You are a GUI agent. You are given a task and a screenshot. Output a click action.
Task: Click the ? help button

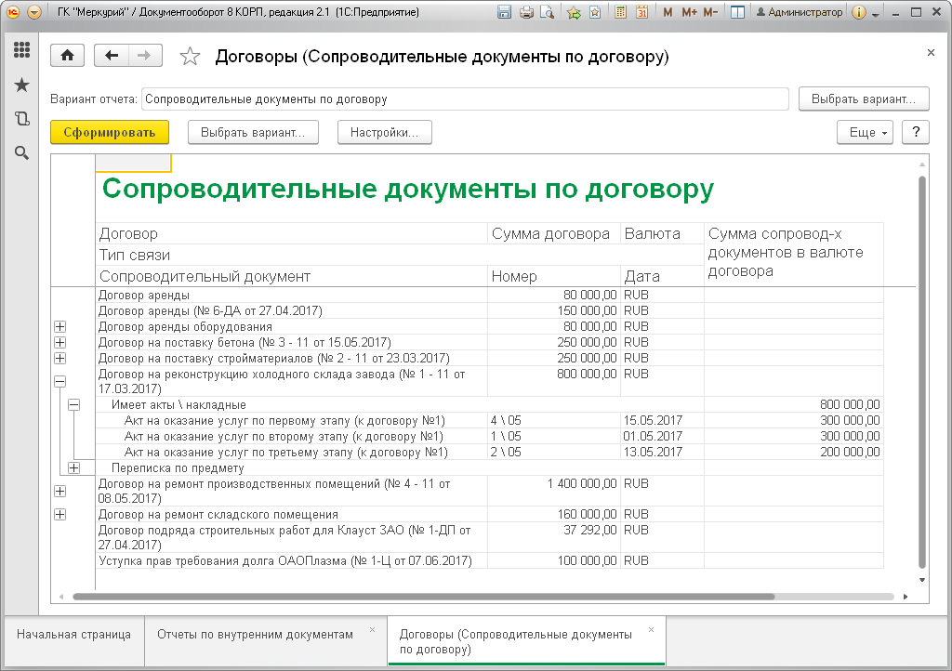pos(916,132)
